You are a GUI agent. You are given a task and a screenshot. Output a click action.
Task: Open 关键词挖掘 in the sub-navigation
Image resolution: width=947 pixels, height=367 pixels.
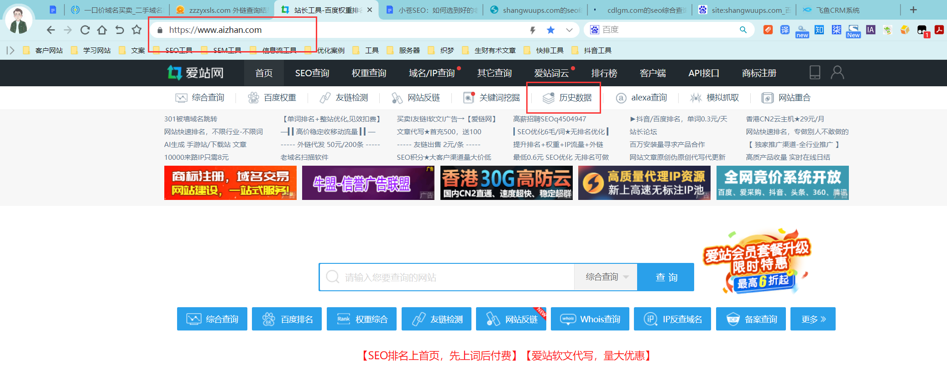pyautogui.click(x=492, y=98)
